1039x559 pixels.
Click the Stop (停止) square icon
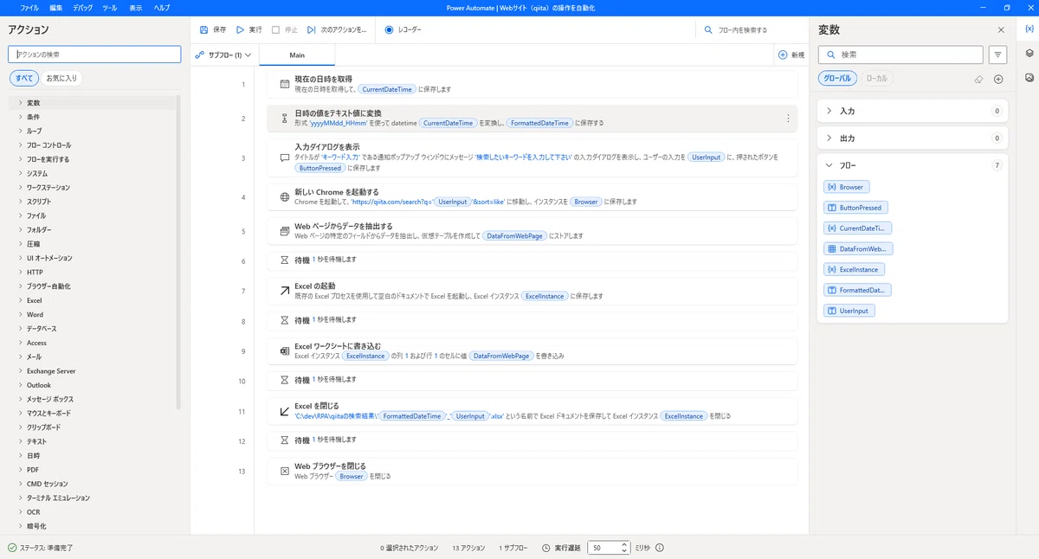click(275, 29)
